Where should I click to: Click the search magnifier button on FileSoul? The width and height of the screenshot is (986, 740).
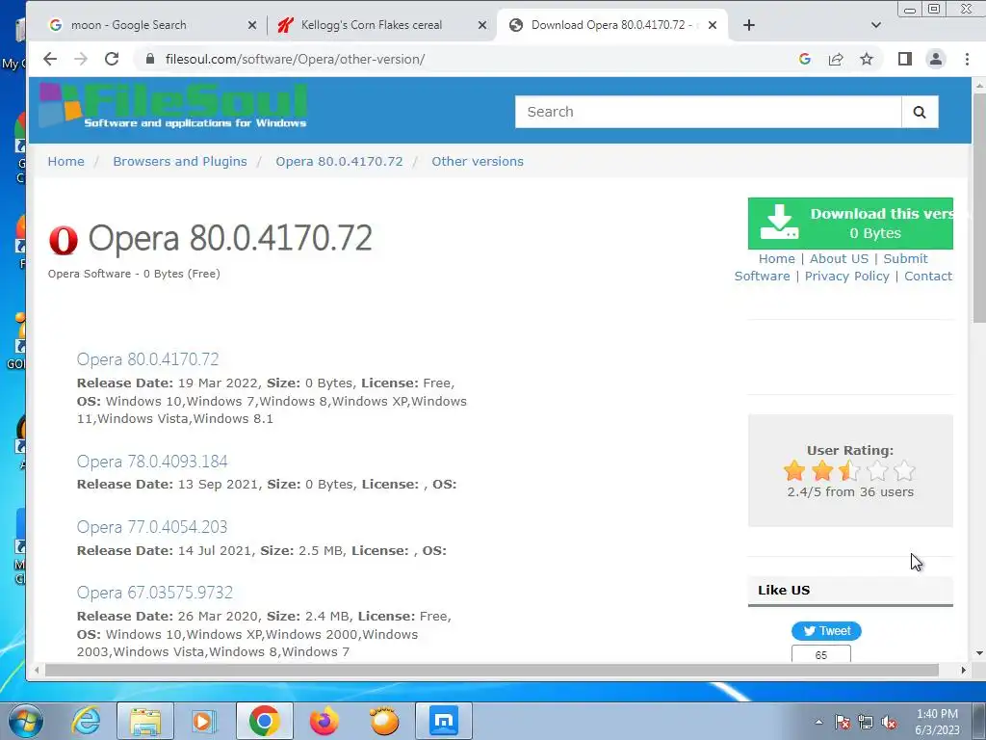point(920,112)
